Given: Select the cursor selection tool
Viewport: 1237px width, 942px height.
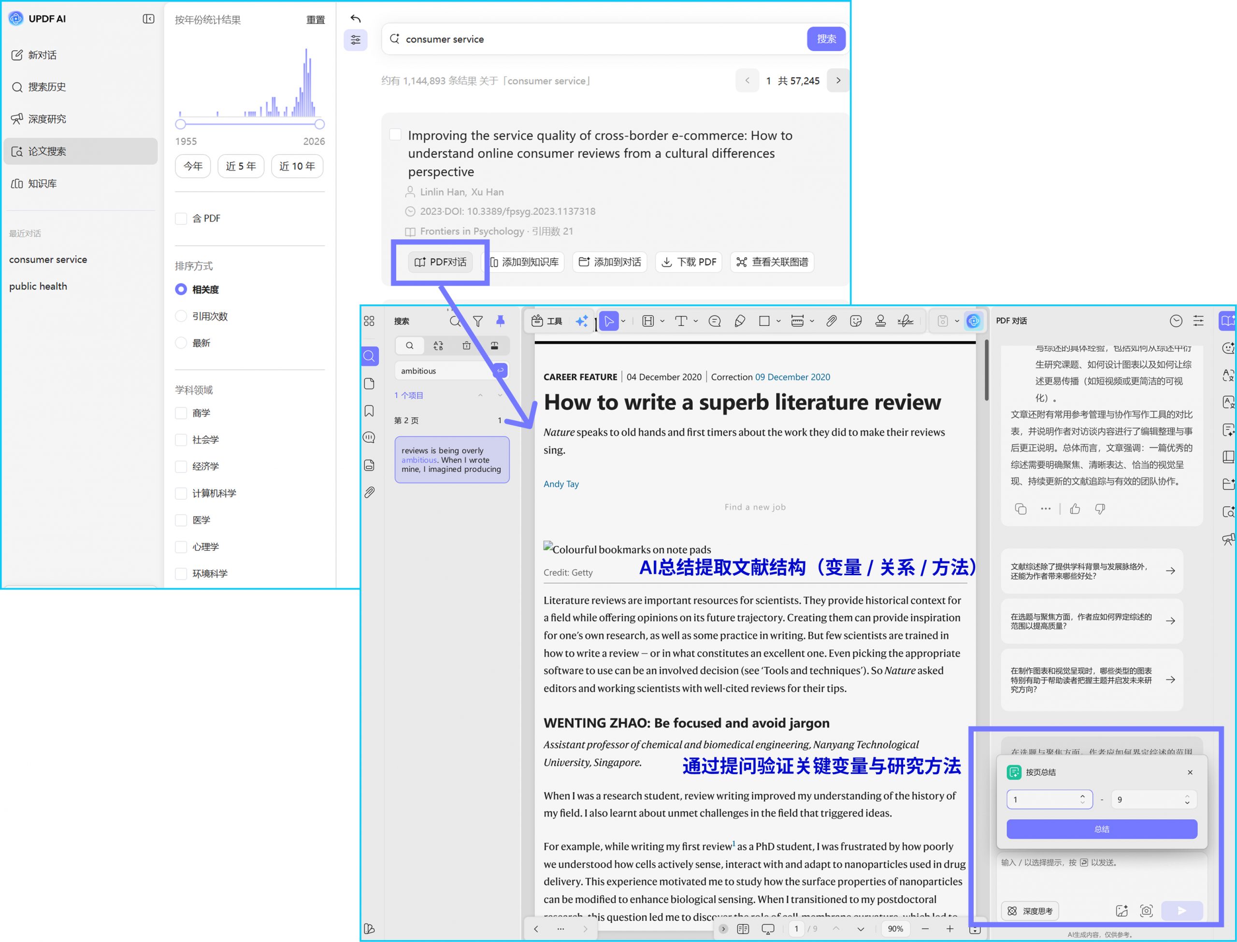Looking at the screenshot, I should click(609, 321).
